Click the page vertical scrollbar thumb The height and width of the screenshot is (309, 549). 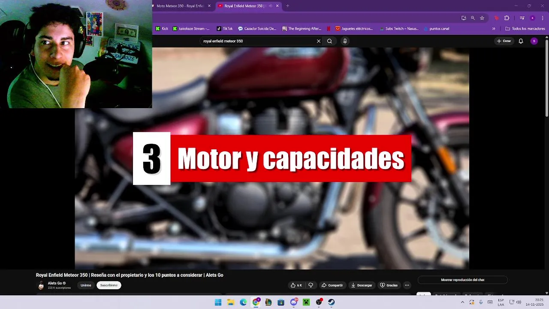tap(546, 77)
